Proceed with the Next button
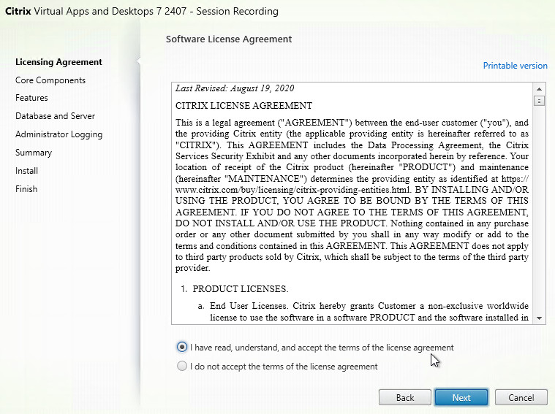Image resolution: width=555 pixels, height=414 pixels. [461, 398]
